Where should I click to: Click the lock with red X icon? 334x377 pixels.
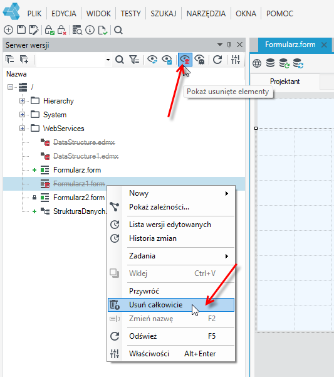[x=61, y=30]
